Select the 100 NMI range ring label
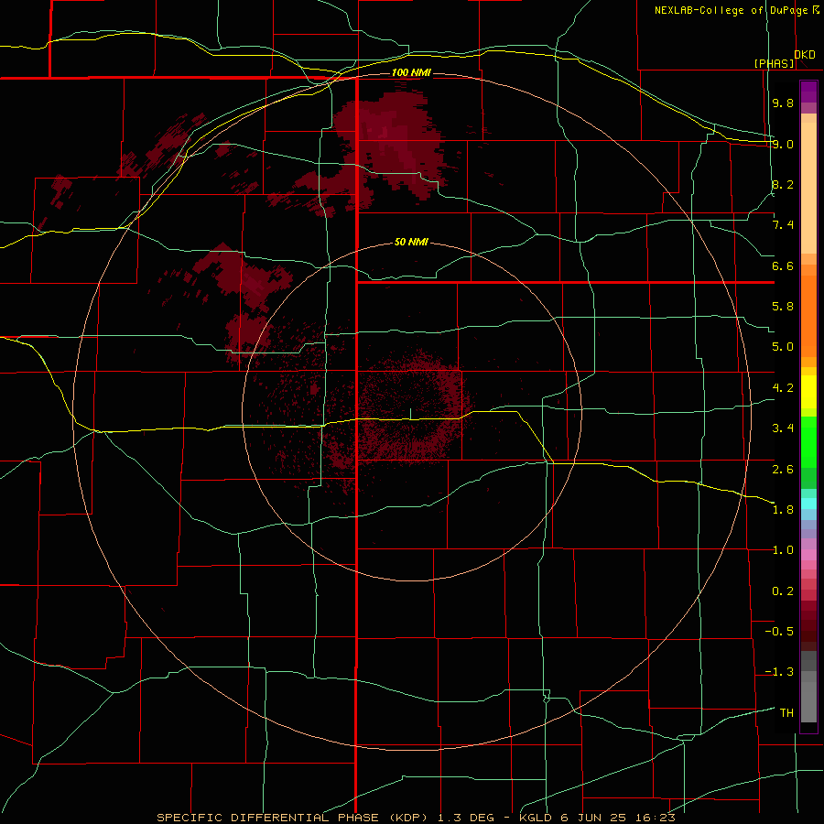The image size is (824, 824). tap(411, 72)
